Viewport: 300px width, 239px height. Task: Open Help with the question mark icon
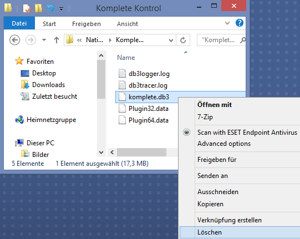tap(240, 23)
